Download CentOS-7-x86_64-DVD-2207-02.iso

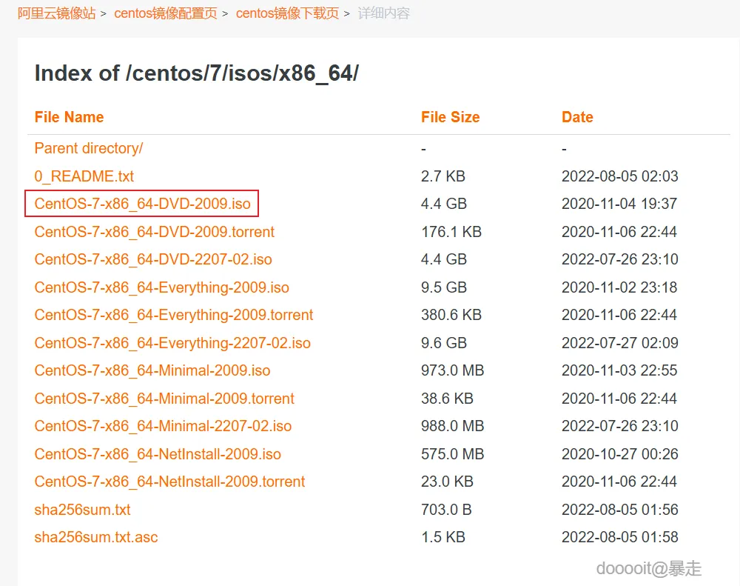coord(153,259)
